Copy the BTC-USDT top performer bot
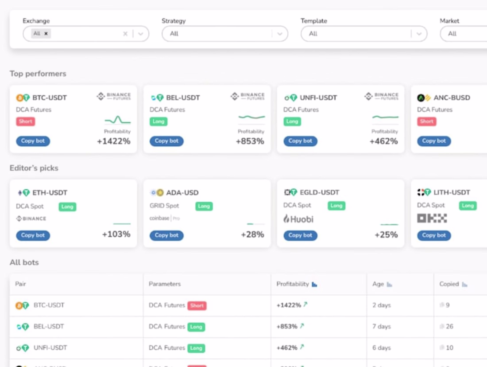 (33, 141)
